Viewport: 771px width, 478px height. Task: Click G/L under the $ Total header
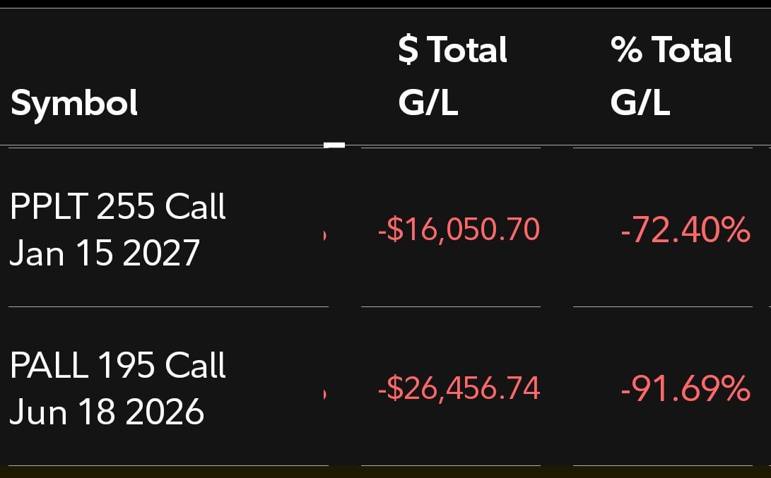click(428, 103)
